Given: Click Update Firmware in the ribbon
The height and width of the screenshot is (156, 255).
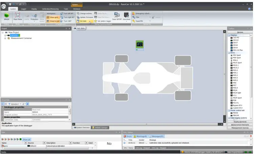Looking at the screenshot, I should click(85, 17).
